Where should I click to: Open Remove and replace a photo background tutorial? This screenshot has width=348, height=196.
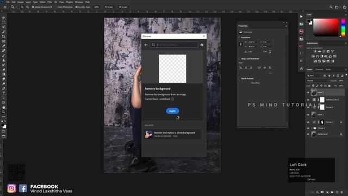[173, 134]
